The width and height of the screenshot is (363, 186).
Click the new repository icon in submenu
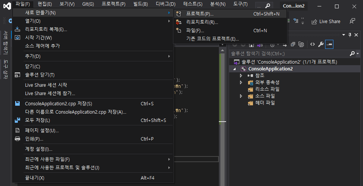pyautogui.click(x=179, y=22)
